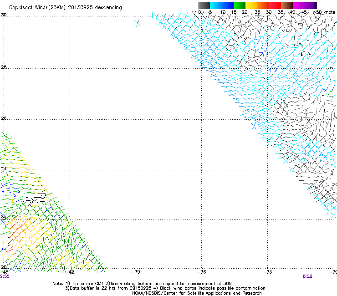Click the gray 0-5 knots color swatch
337x296 pixels.
pos(204,5)
